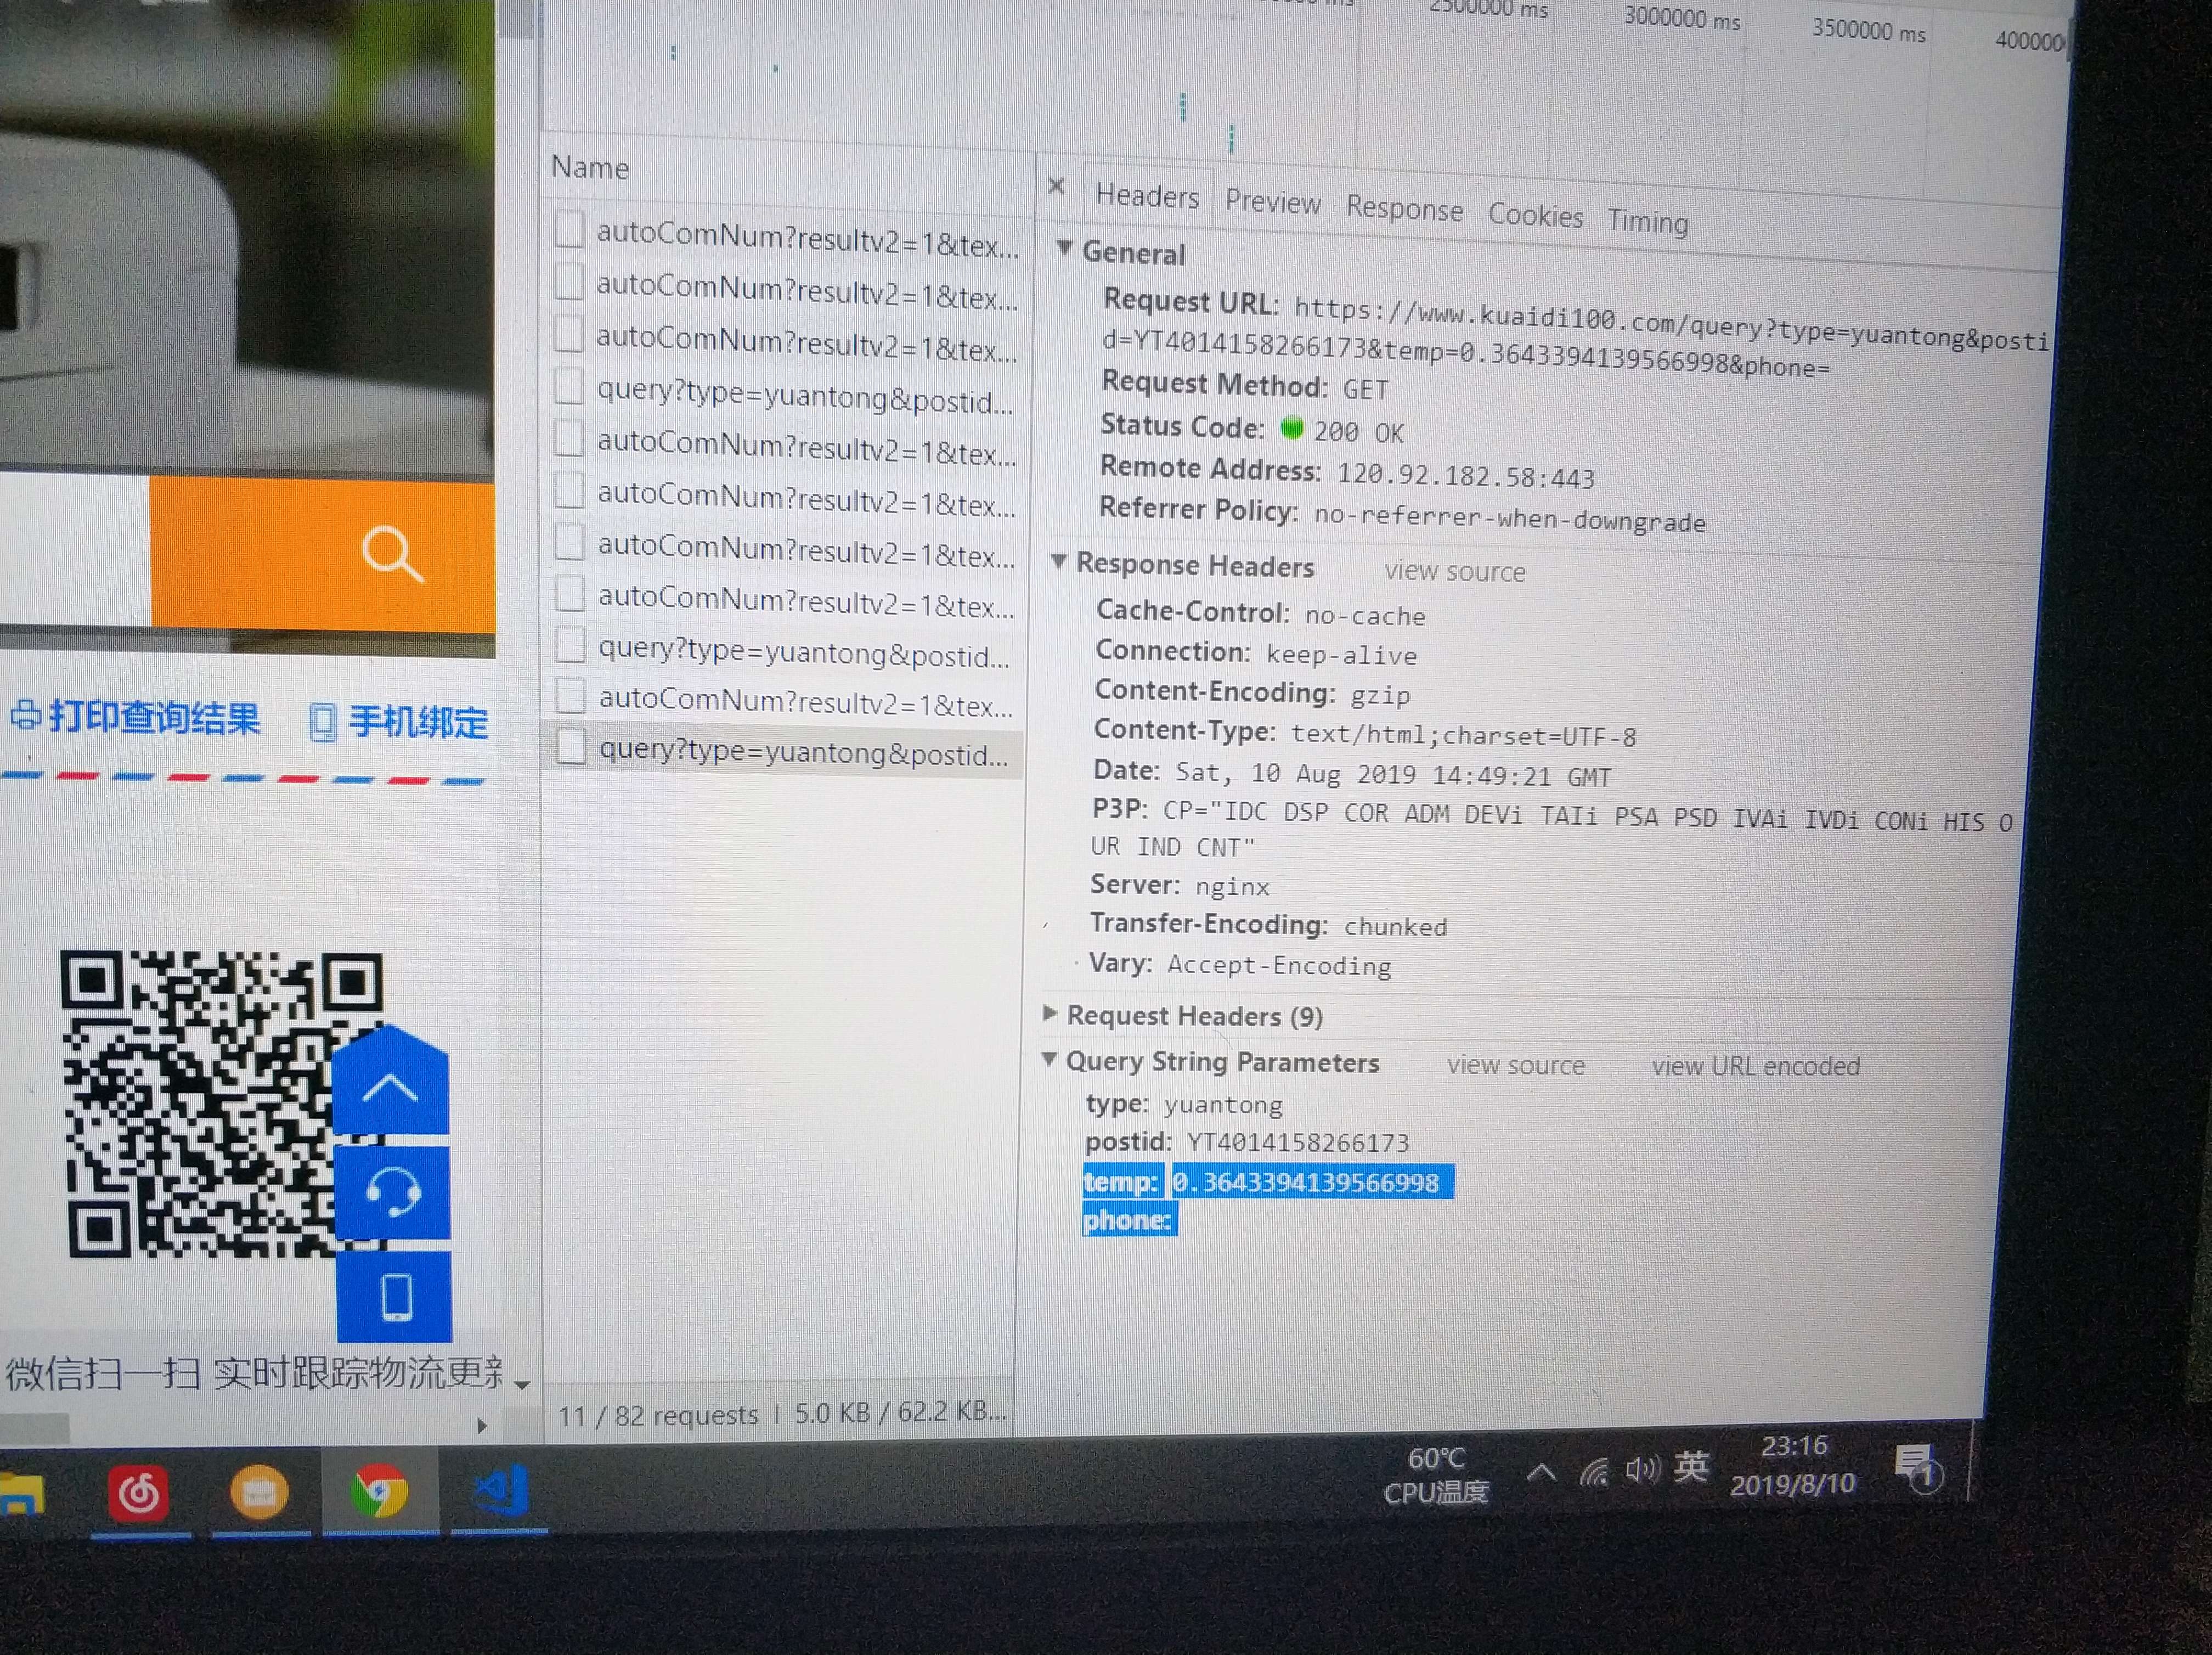Click the 英 input method indicator
This screenshot has height=1655, width=2212.
tap(1691, 1467)
